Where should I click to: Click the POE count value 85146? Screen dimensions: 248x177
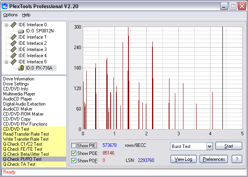[108, 153]
